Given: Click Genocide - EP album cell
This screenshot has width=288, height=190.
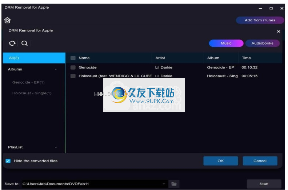Looking at the screenshot, I should coord(221,67).
